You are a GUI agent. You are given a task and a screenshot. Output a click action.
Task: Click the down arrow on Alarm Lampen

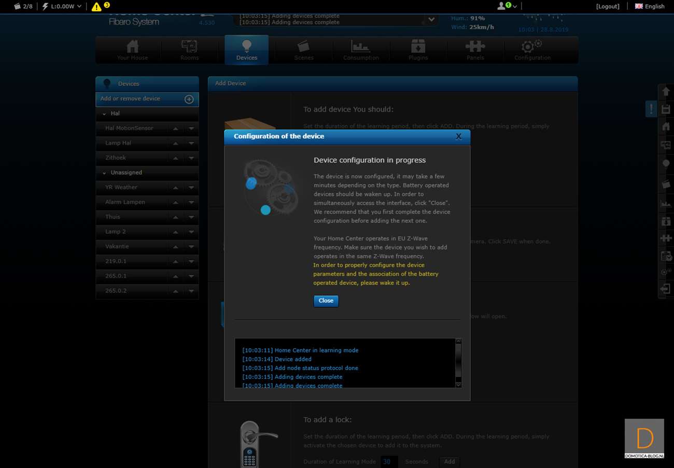click(191, 202)
